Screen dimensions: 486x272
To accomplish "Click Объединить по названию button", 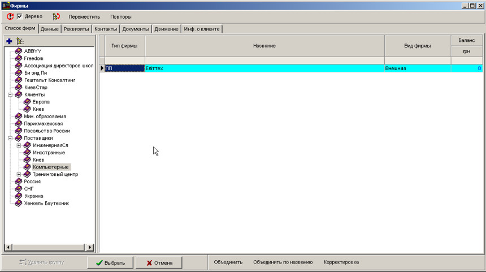I will pos(283,262).
